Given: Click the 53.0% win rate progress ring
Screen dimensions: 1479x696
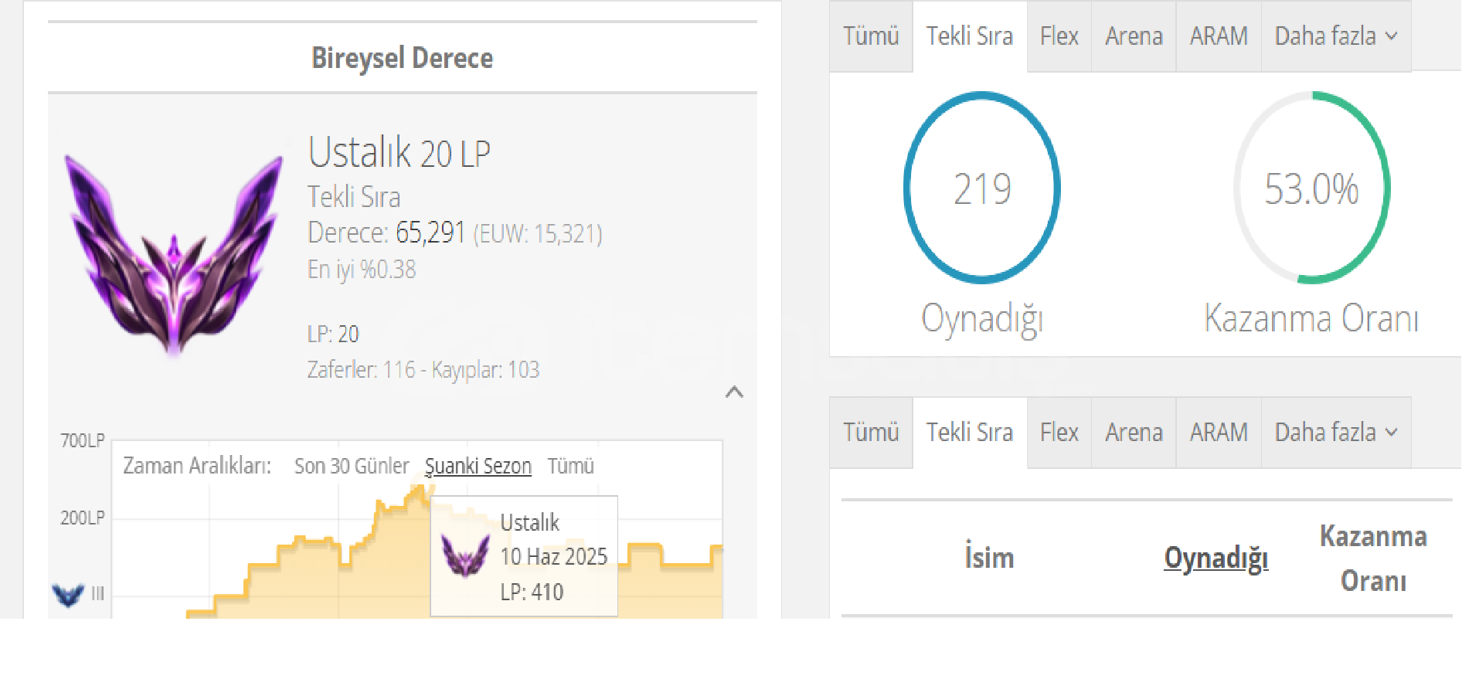Looking at the screenshot, I should (x=1311, y=188).
